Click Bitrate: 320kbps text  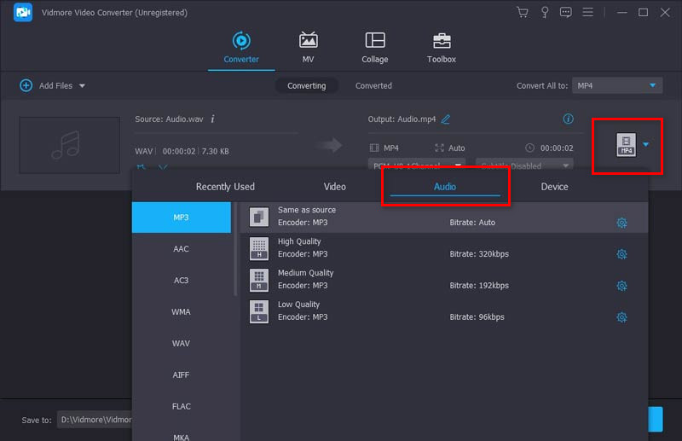pos(479,254)
